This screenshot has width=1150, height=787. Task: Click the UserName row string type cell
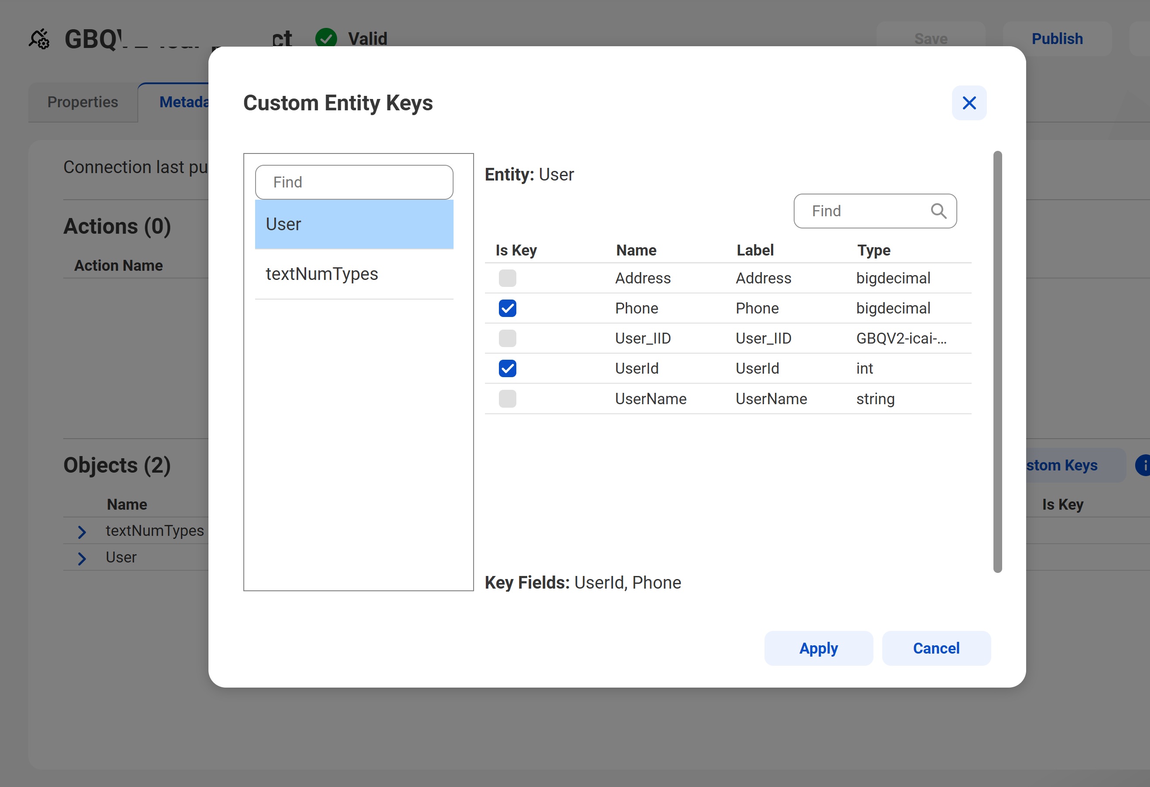(875, 399)
